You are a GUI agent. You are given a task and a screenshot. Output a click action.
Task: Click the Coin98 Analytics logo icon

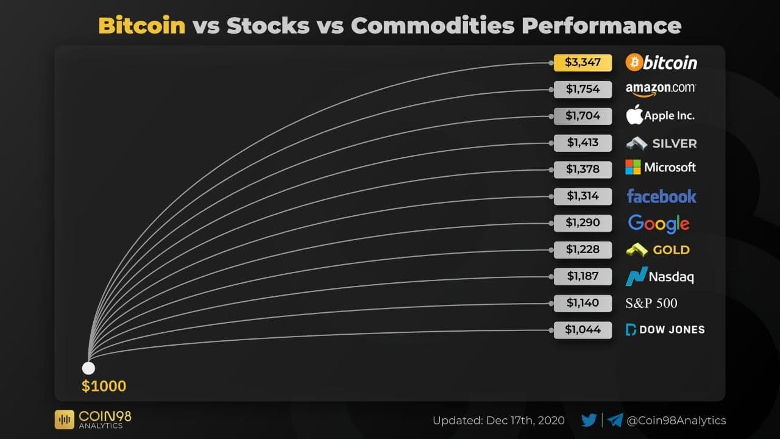64,419
